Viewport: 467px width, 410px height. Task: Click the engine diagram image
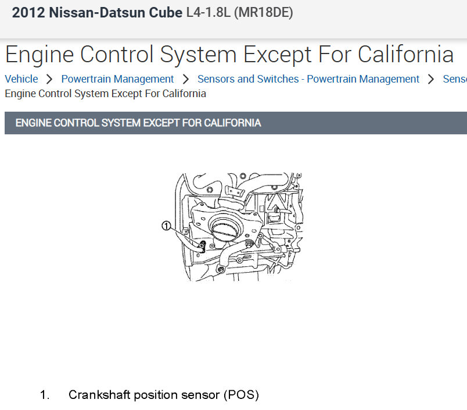pyautogui.click(x=232, y=227)
